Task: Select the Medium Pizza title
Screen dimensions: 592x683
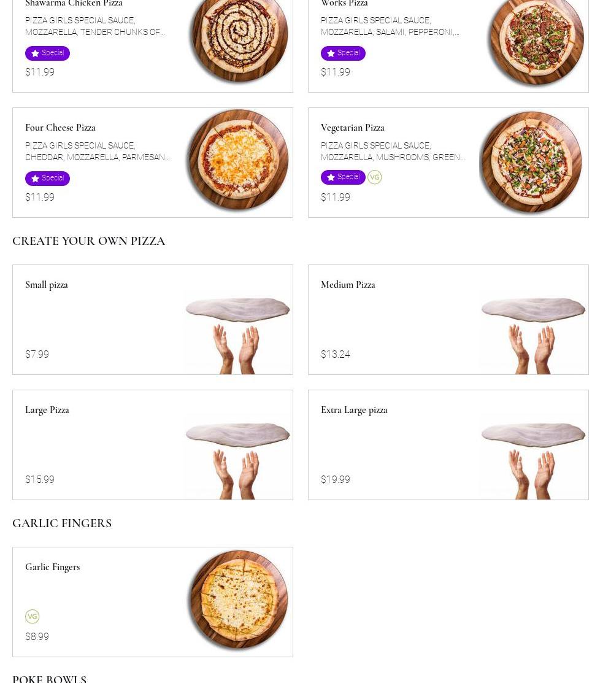Action: click(348, 285)
